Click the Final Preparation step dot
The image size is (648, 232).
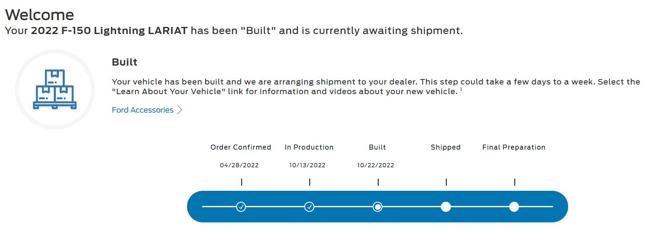[x=514, y=207]
